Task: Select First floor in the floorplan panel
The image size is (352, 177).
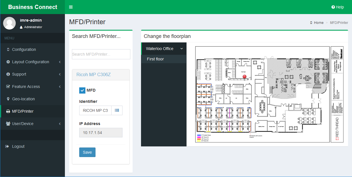Action: click(x=164, y=59)
